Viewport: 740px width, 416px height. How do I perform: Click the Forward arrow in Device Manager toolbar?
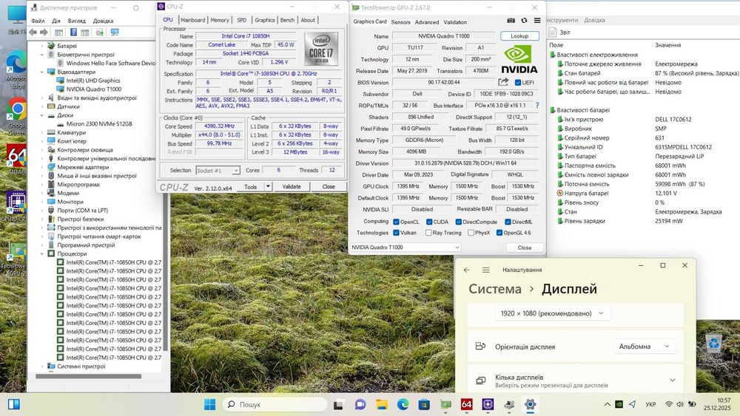tap(44, 32)
